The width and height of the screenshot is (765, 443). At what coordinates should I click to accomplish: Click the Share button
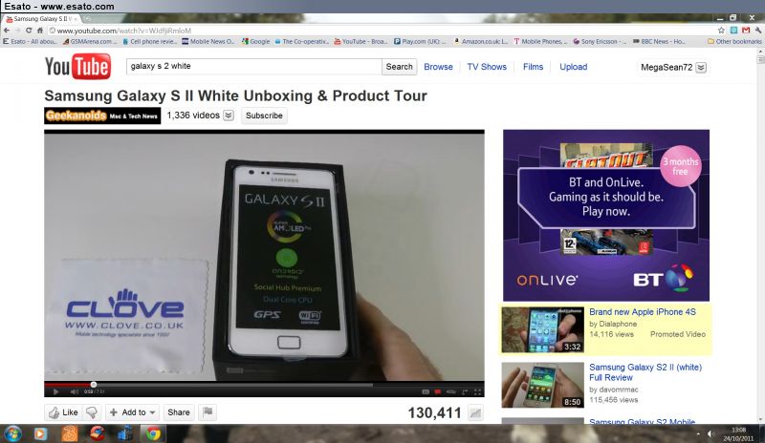coord(179,412)
